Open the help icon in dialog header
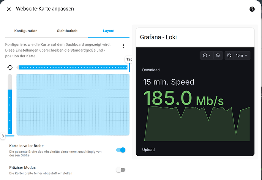This screenshot has width=262, height=180. 252,9
